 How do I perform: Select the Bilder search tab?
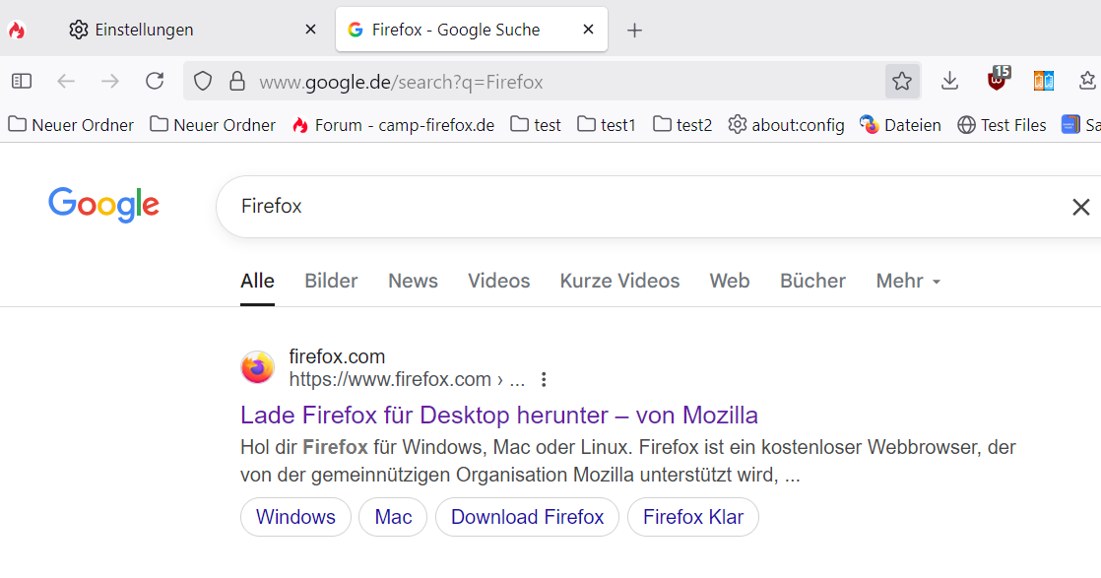point(331,281)
